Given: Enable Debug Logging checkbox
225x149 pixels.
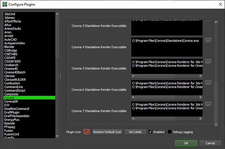Looking at the screenshot, I should [170, 132].
